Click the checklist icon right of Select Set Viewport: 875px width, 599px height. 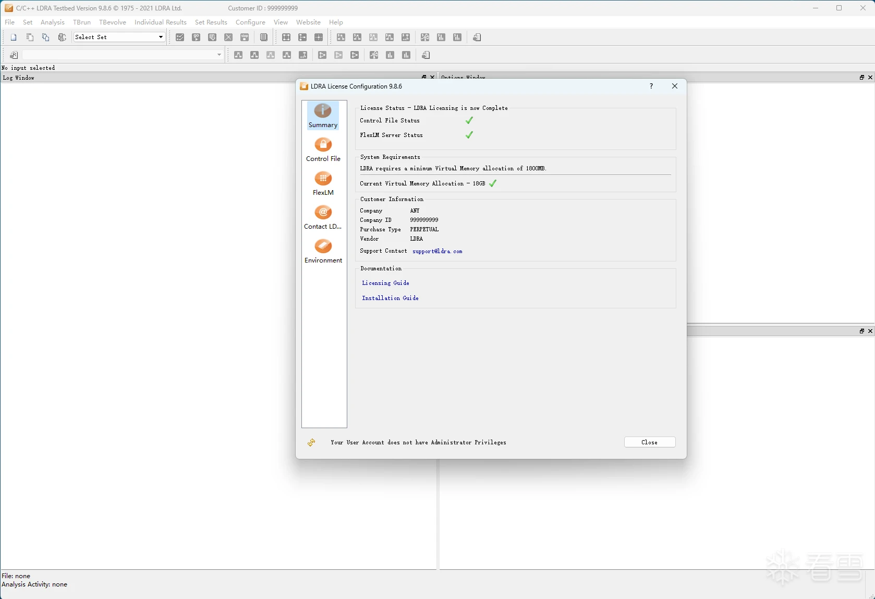click(x=180, y=38)
